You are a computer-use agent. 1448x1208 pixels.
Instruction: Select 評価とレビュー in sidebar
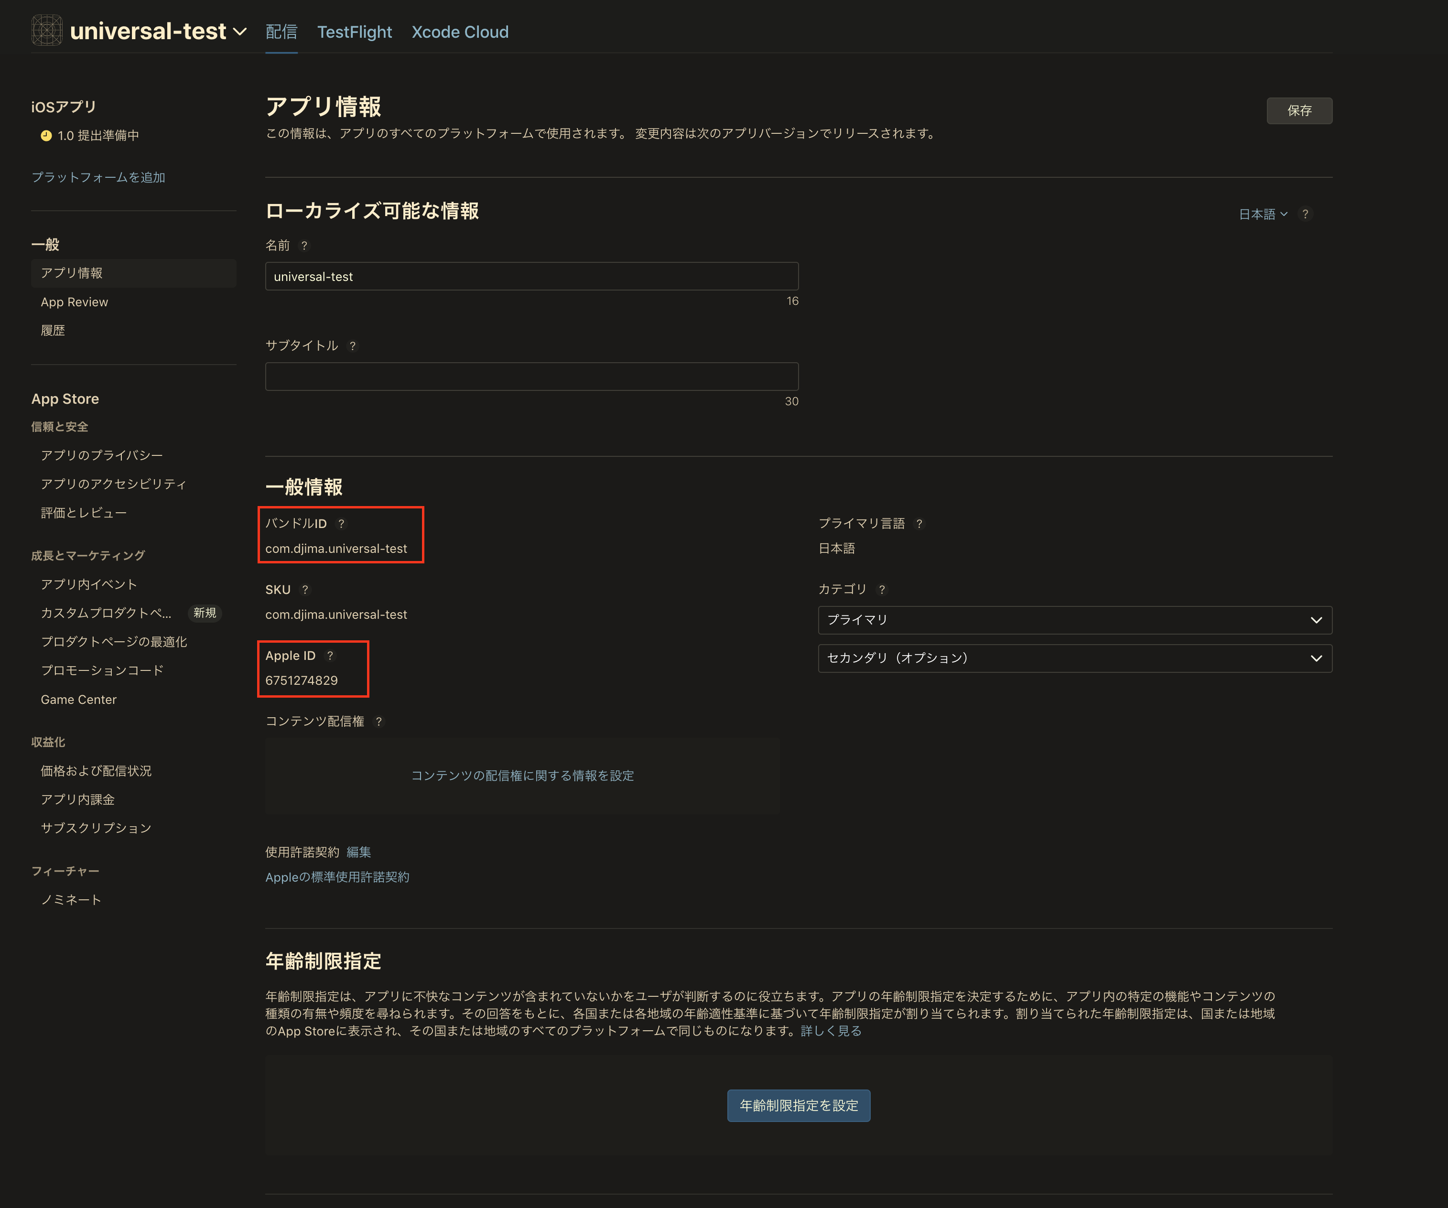[84, 512]
